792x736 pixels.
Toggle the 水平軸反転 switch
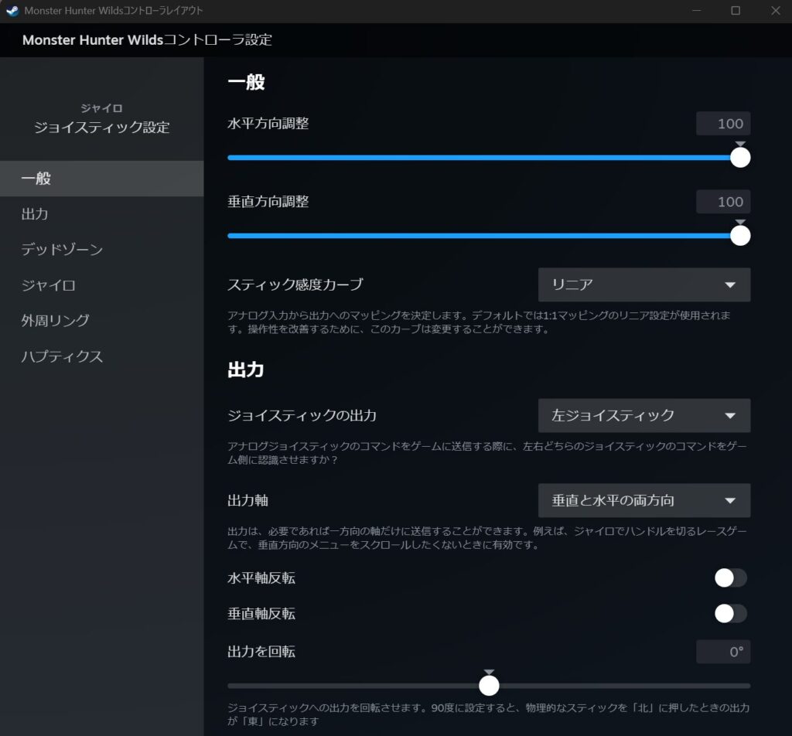pos(730,578)
